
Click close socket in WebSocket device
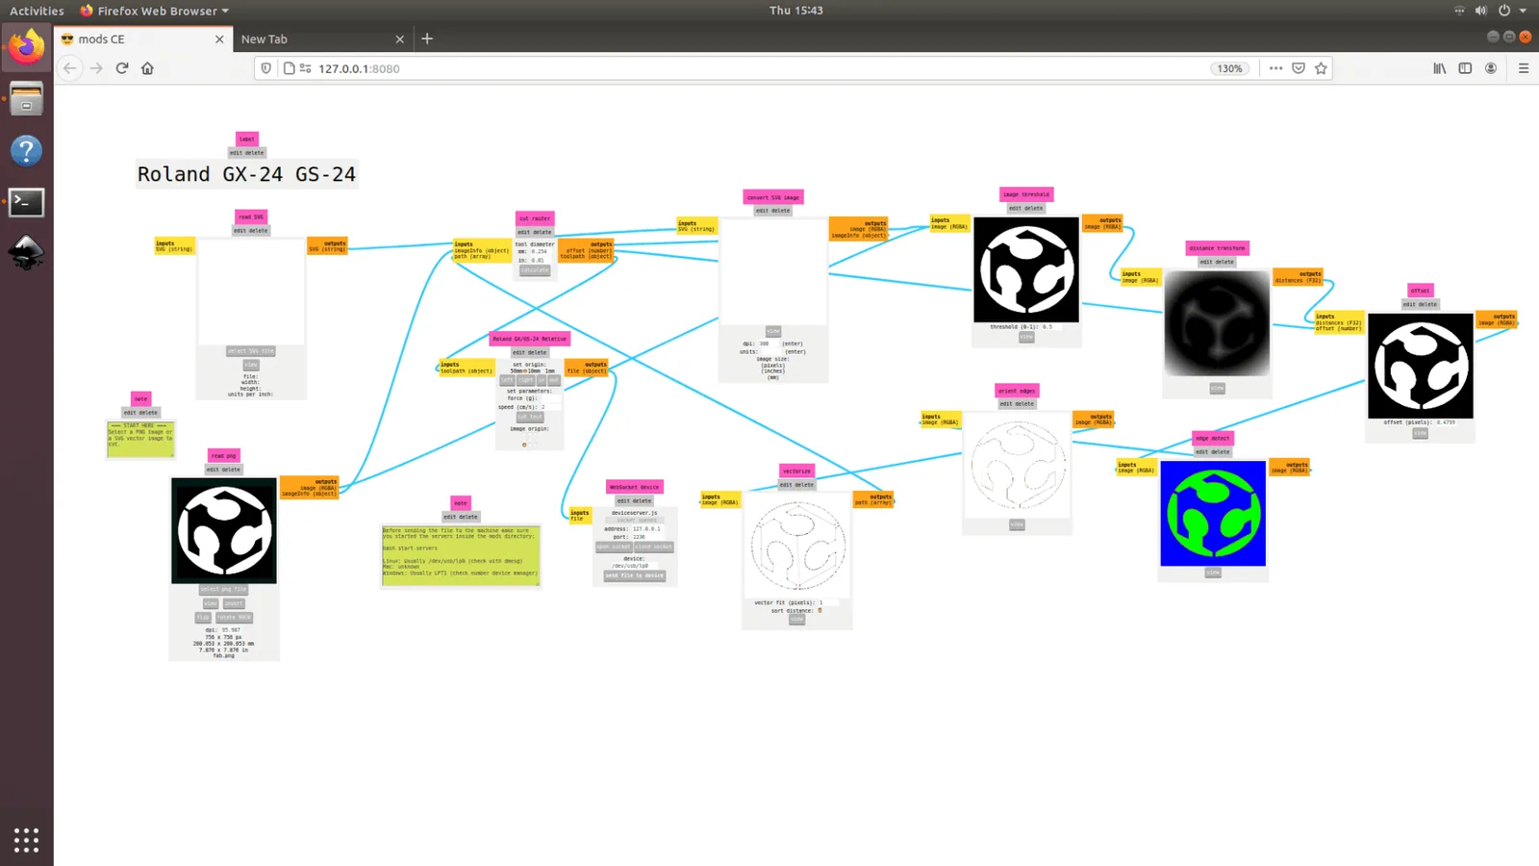pyautogui.click(x=654, y=547)
